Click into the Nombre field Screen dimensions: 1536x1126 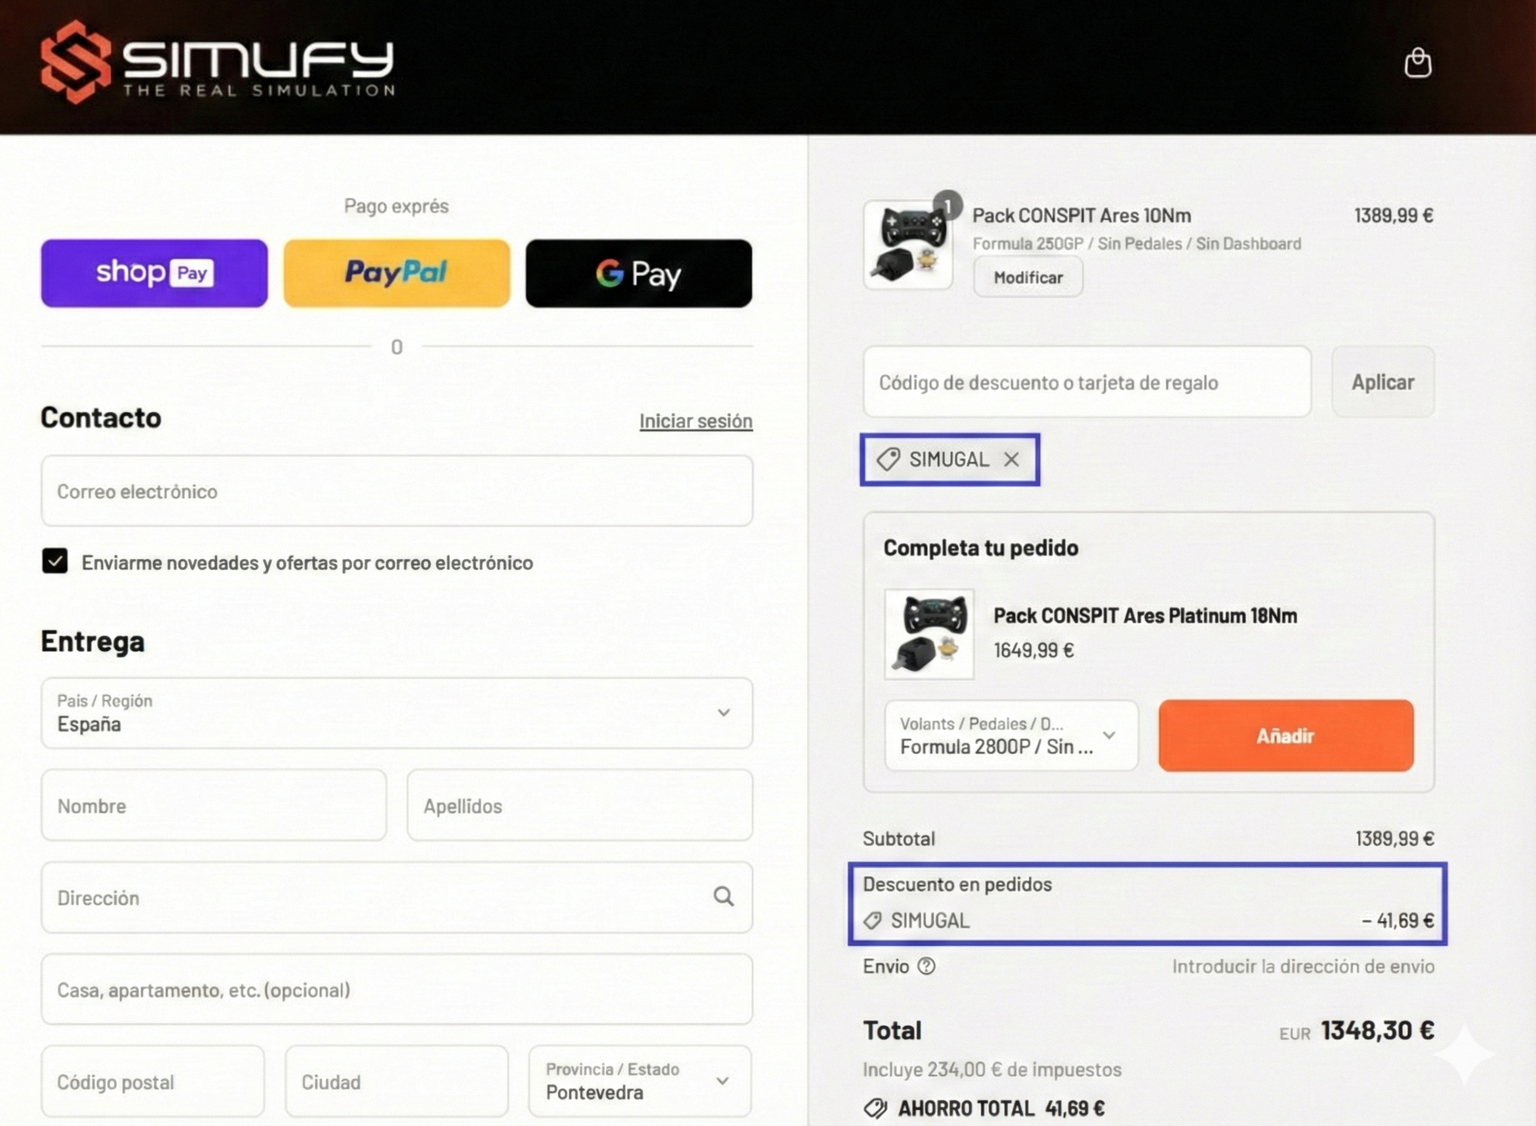click(214, 805)
